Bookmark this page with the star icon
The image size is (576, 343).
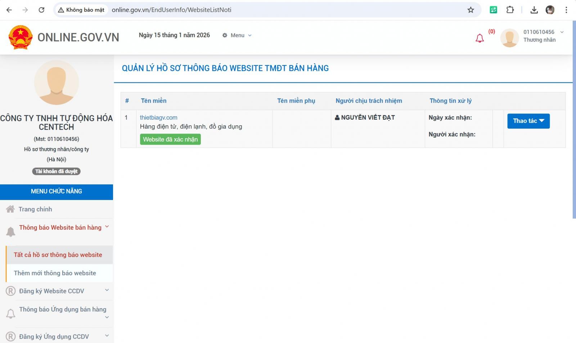click(x=471, y=10)
